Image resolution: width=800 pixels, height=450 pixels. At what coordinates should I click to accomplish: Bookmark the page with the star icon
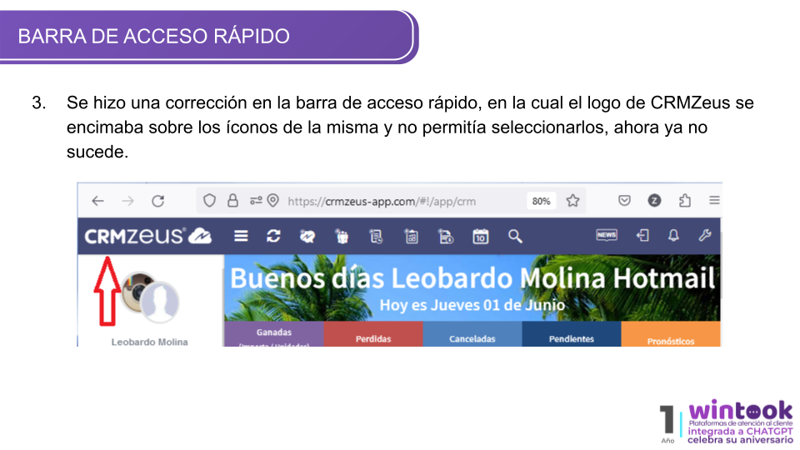572,201
